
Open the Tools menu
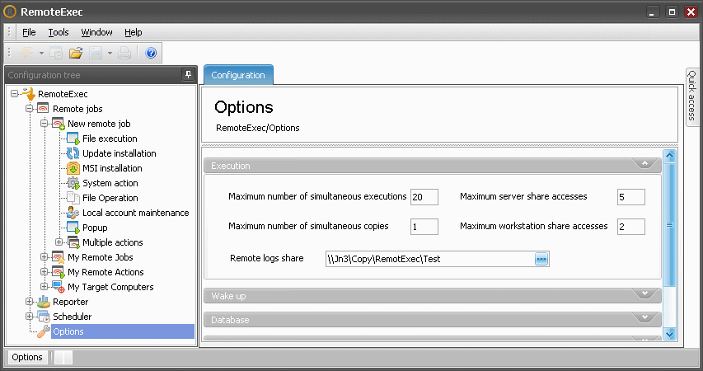(x=59, y=32)
